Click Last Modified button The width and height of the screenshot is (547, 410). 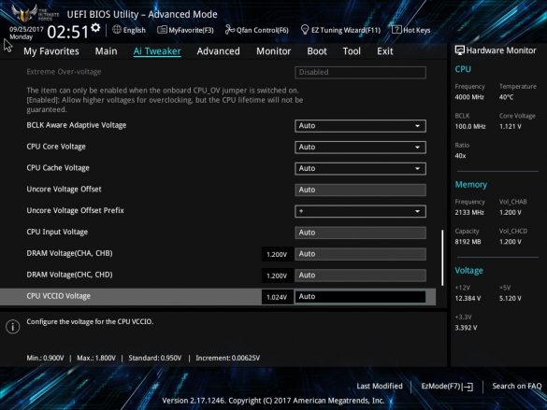(x=380, y=386)
